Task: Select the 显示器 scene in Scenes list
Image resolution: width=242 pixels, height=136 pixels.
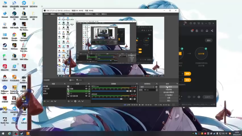Action: 54,86
